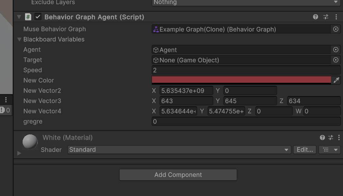
Task: Open White Material help reference
Action: point(322,138)
